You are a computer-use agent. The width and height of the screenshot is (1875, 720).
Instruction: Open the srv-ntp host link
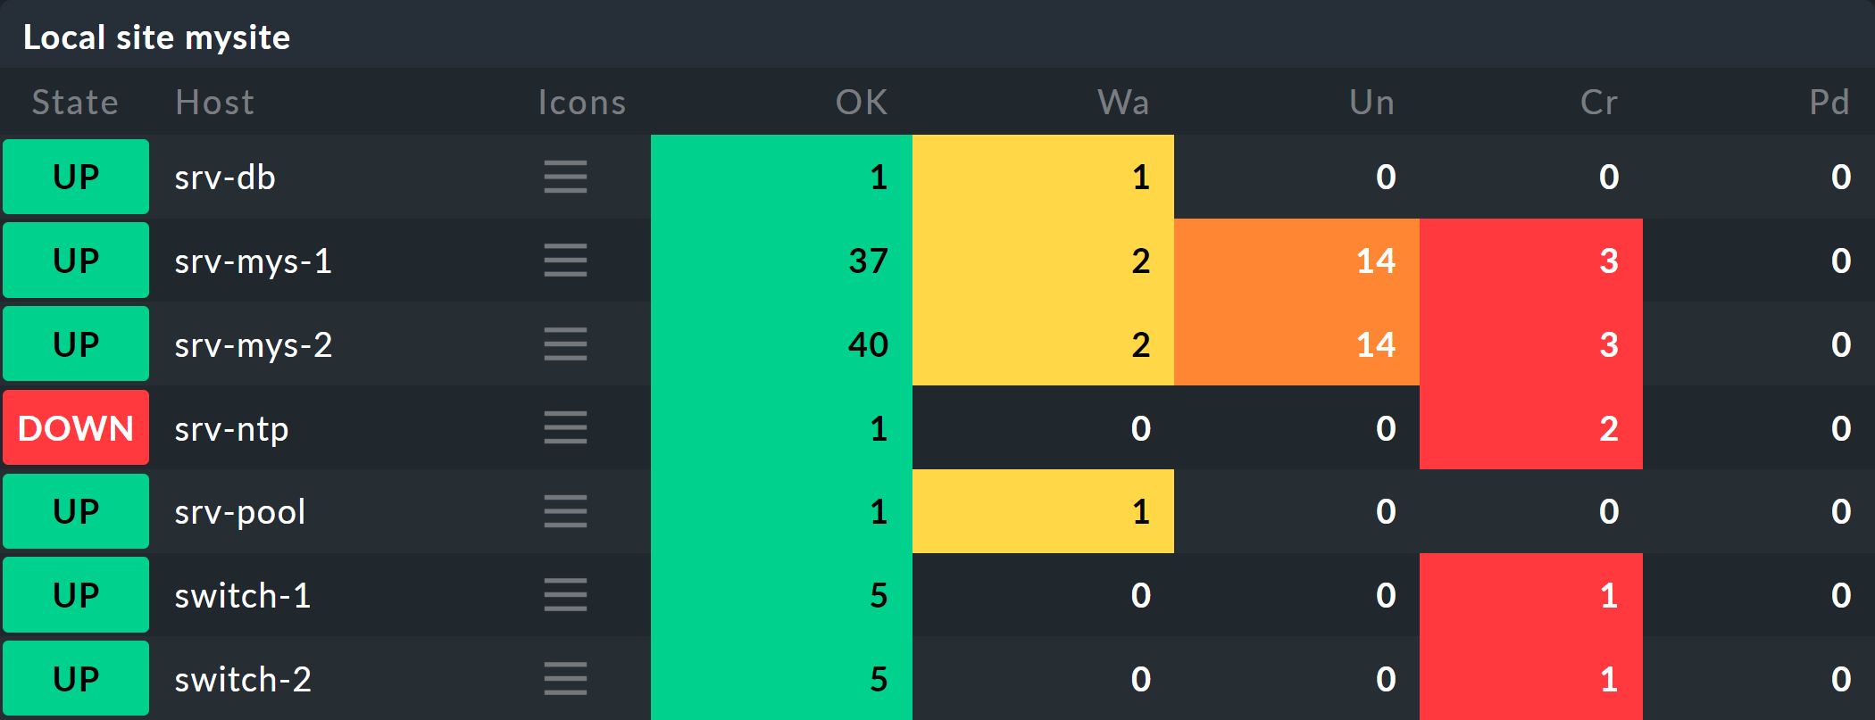click(231, 429)
